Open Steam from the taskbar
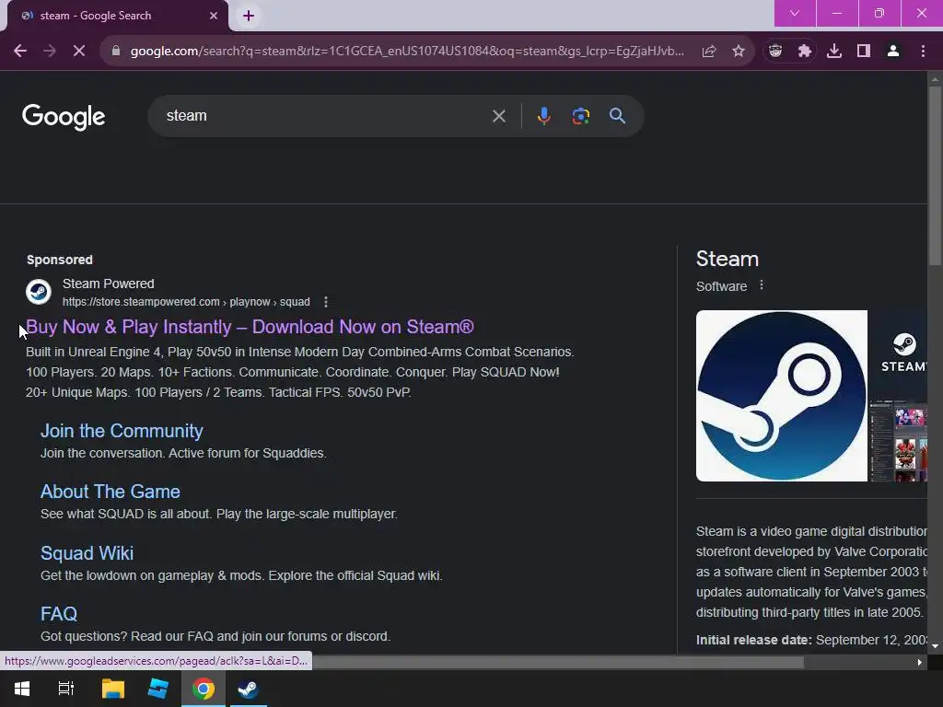This screenshot has width=943, height=707. coord(248,689)
